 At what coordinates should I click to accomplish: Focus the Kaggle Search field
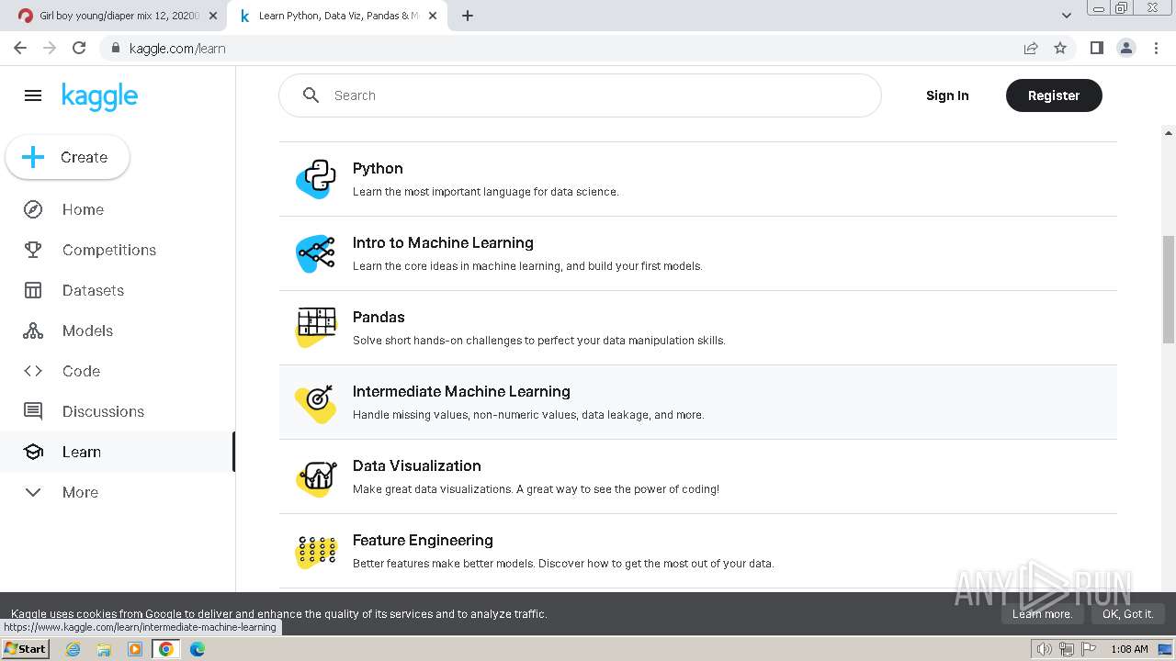(580, 95)
